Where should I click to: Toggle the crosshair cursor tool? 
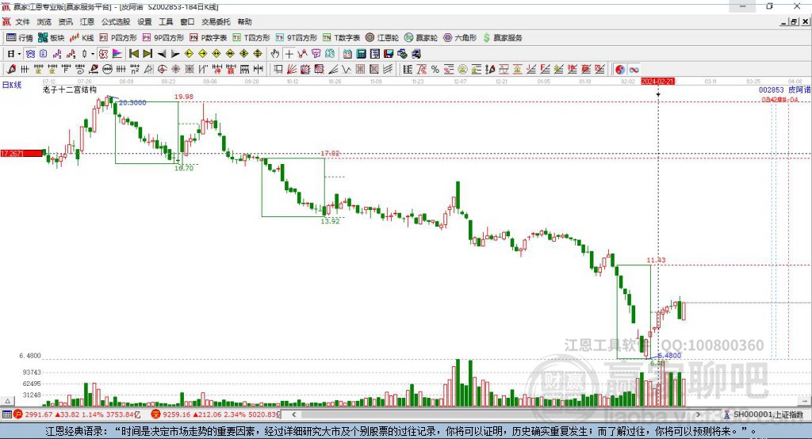pos(289,54)
